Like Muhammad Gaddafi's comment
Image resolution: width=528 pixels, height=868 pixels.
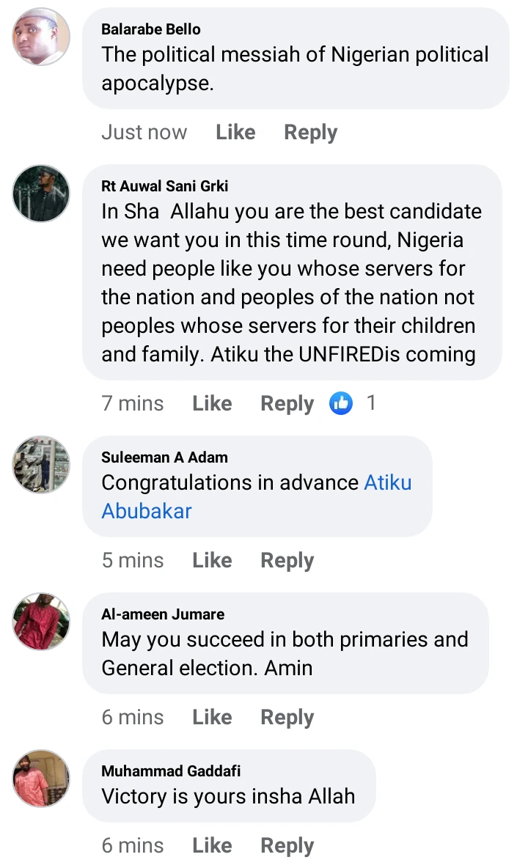[x=212, y=845]
